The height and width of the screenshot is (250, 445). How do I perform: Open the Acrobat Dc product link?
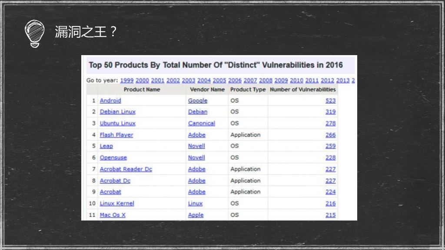(x=115, y=181)
